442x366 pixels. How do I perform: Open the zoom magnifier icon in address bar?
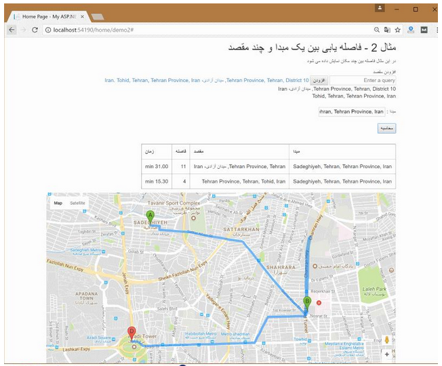(377, 30)
